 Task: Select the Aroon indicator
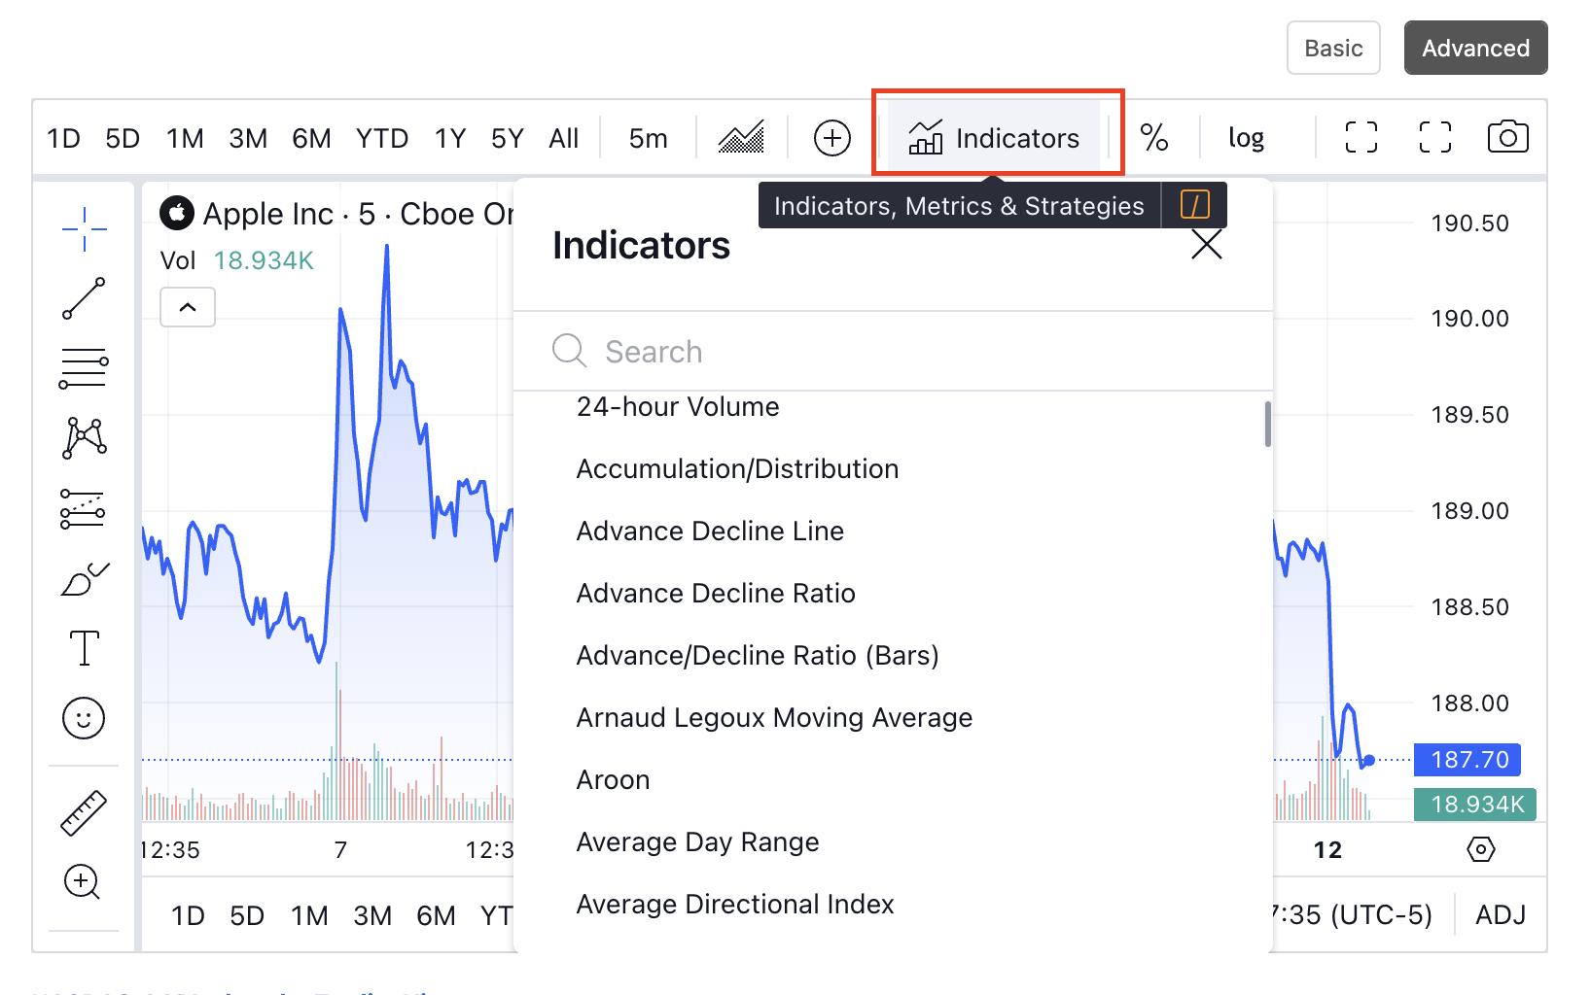click(x=613, y=778)
